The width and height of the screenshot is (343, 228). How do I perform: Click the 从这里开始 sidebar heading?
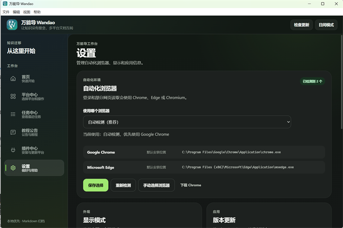pos(21,51)
